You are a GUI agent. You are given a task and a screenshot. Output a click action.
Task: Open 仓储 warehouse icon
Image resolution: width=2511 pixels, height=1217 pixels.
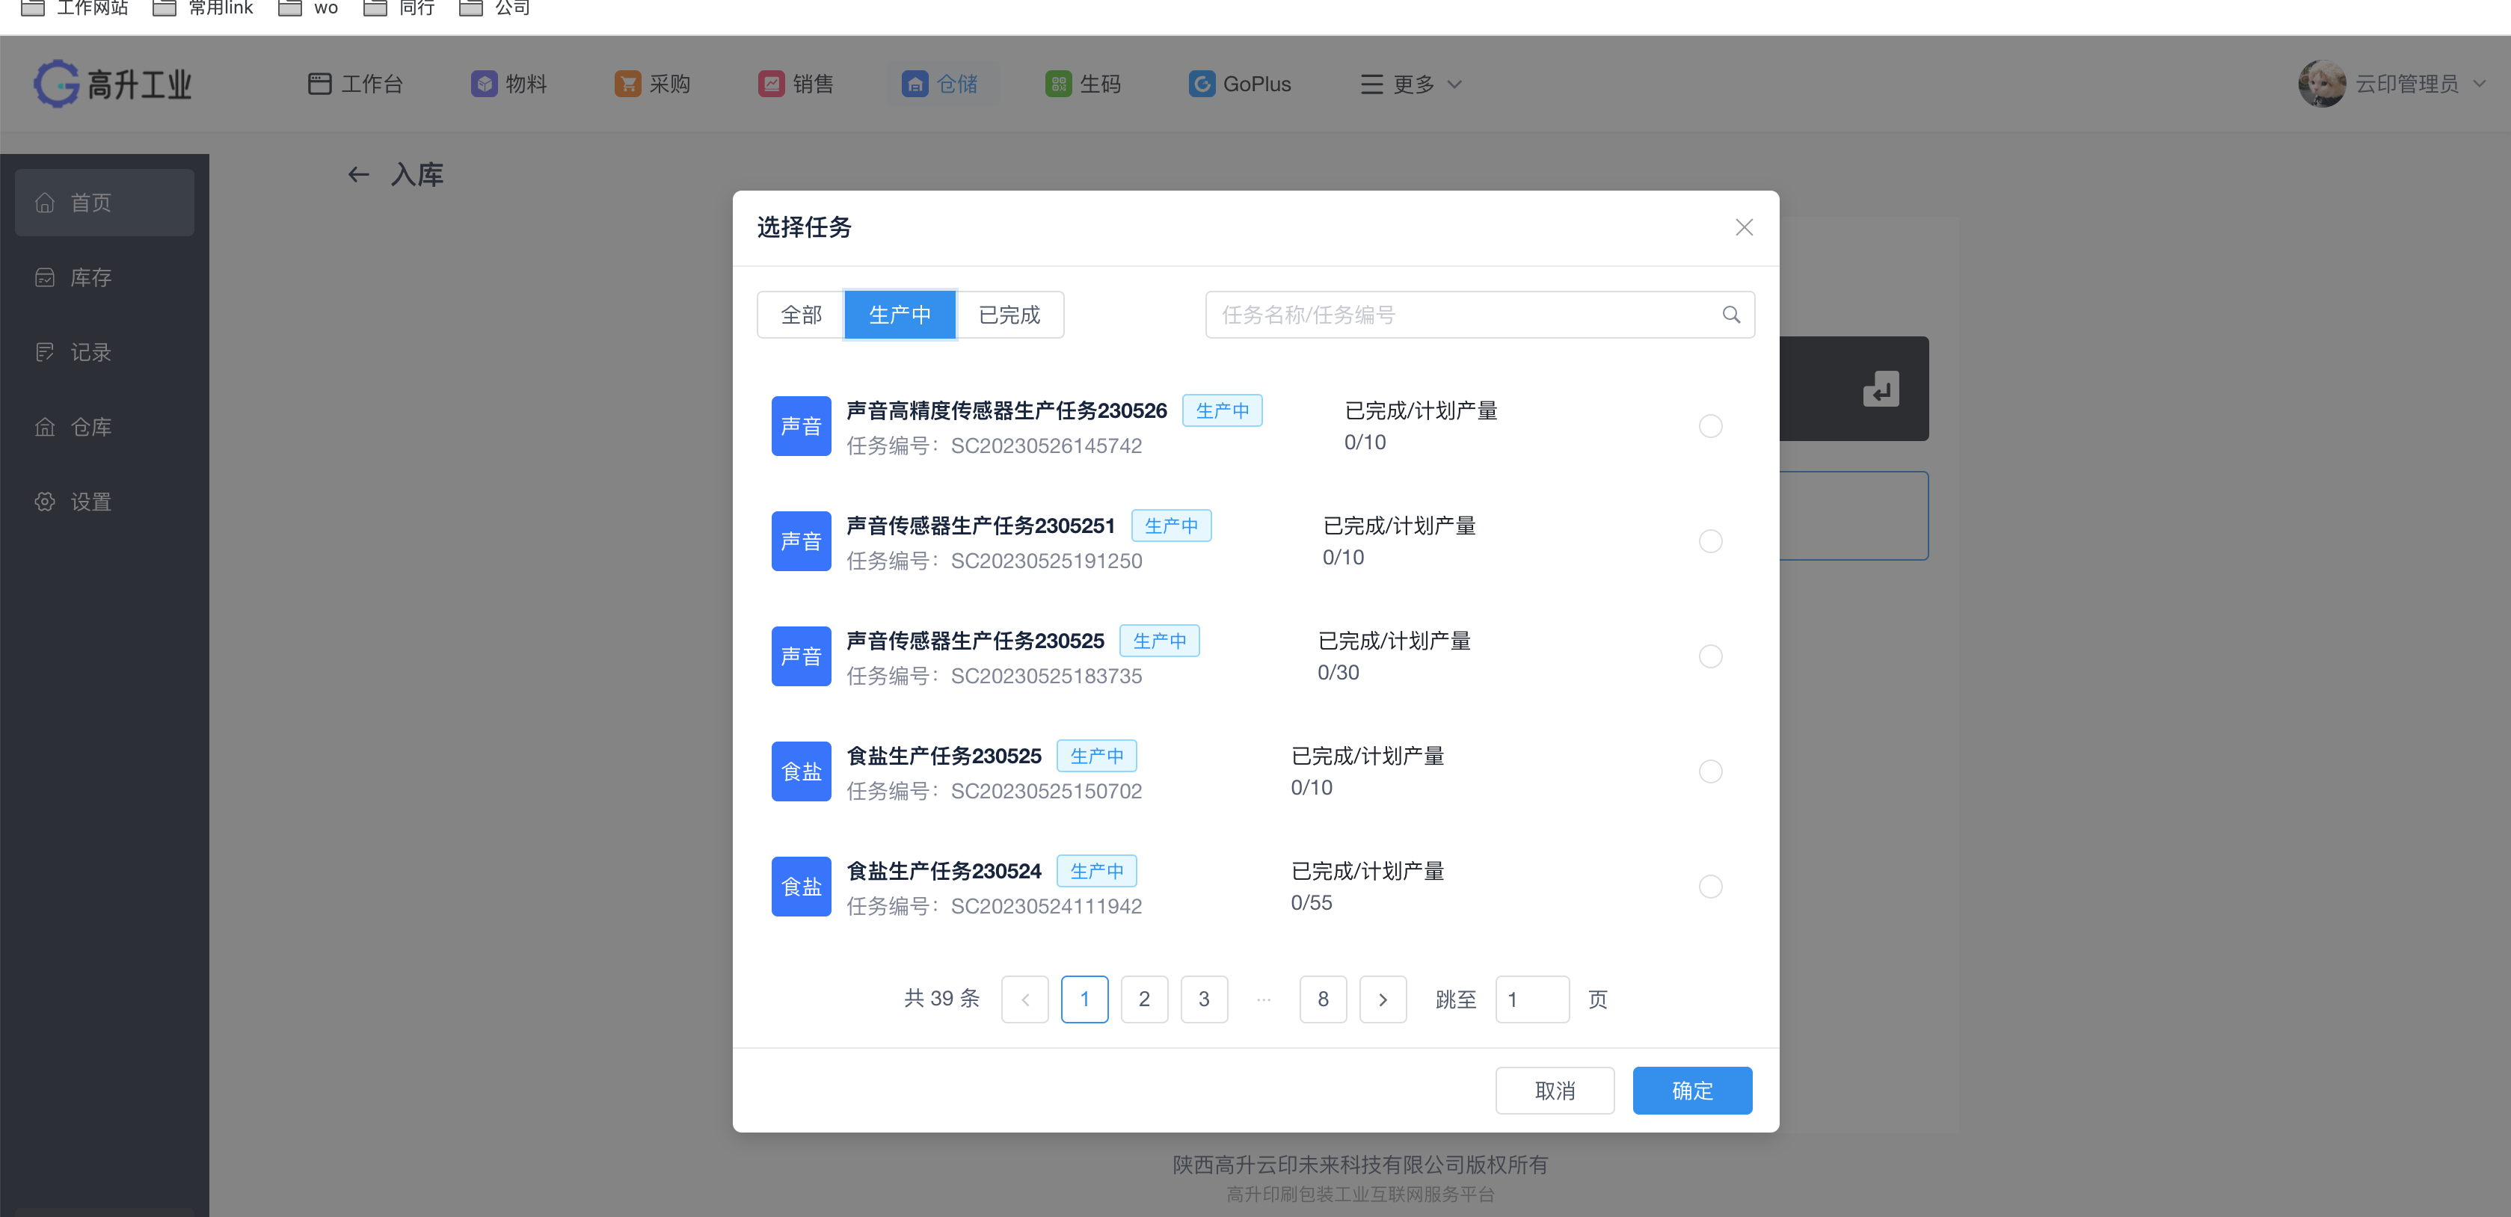click(x=915, y=84)
